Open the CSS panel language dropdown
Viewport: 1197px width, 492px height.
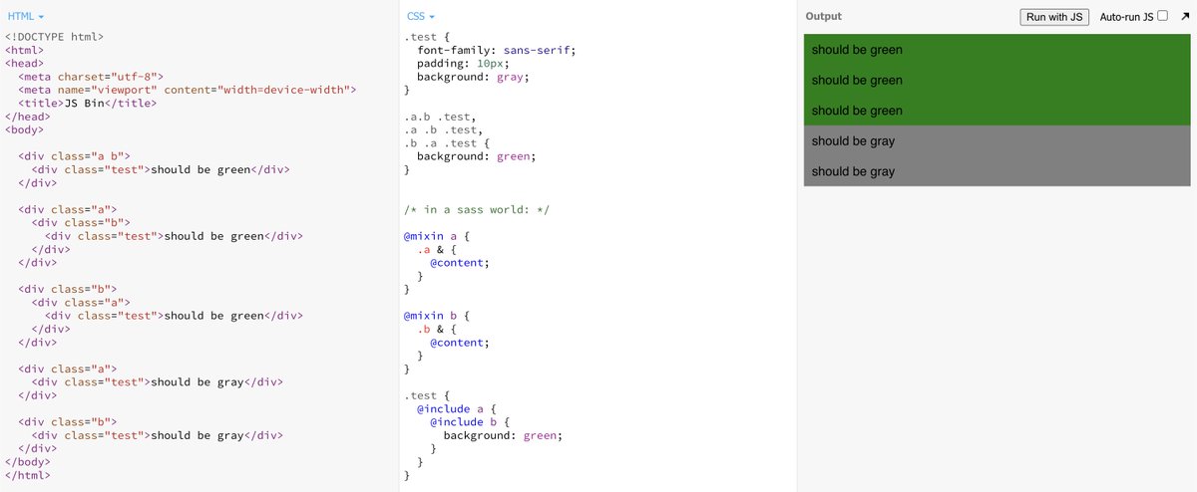point(421,17)
